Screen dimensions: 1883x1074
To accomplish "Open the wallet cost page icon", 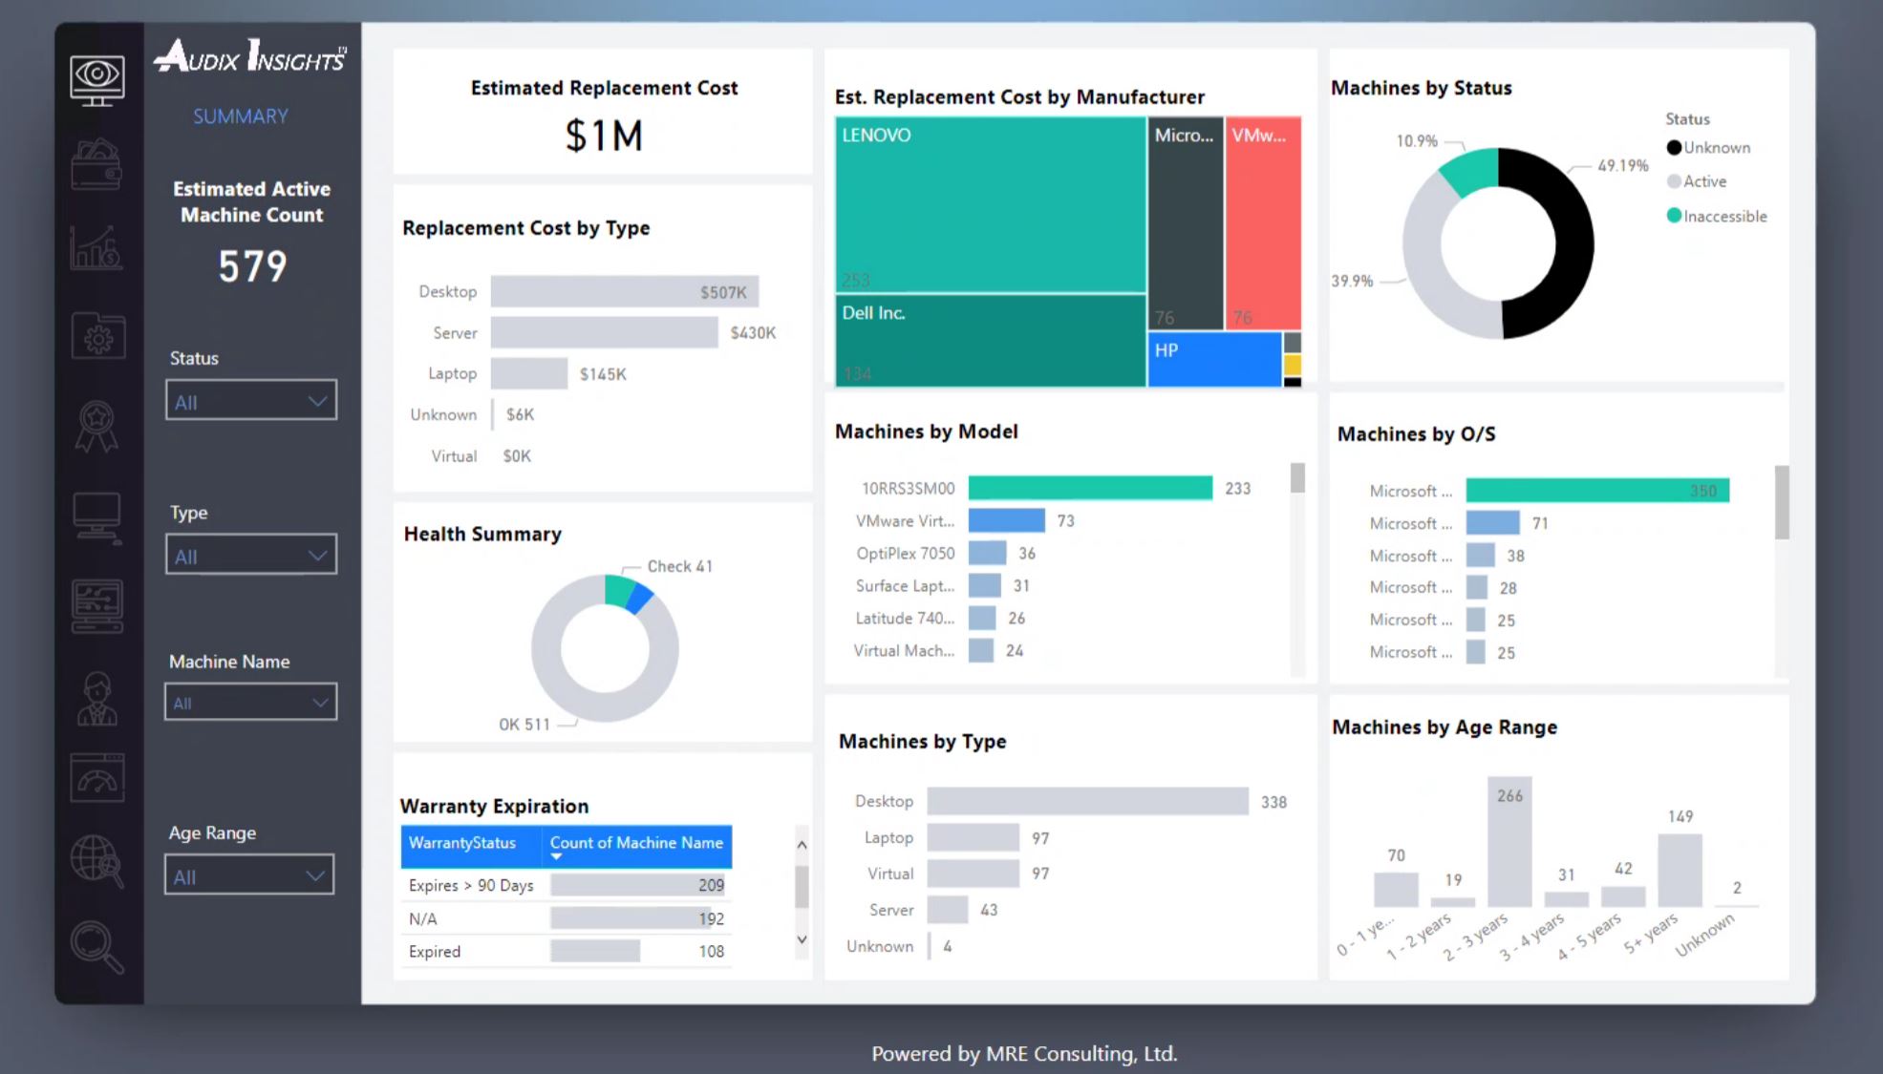I will tap(96, 164).
